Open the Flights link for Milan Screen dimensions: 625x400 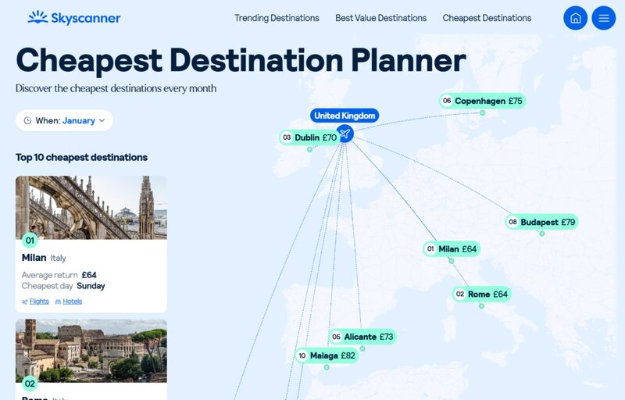[39, 302]
